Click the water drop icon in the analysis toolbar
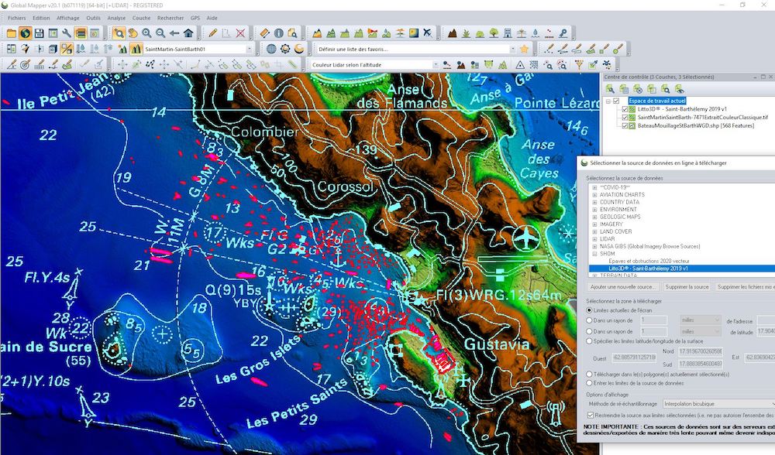The image size is (775, 455). (536, 33)
